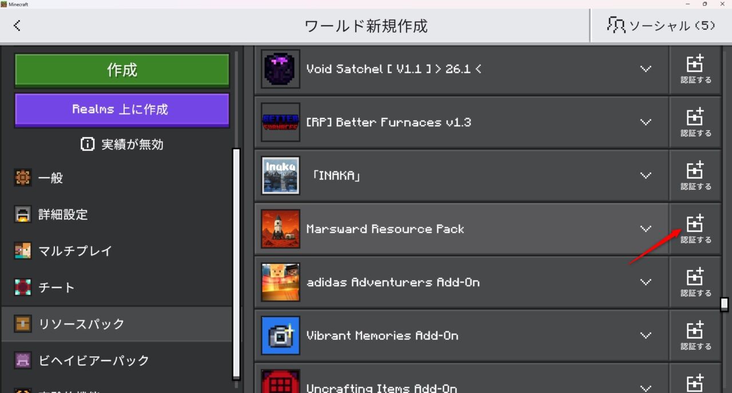Expand adidas Adventurers Add-On details
The image size is (732, 393).
pyautogui.click(x=646, y=282)
